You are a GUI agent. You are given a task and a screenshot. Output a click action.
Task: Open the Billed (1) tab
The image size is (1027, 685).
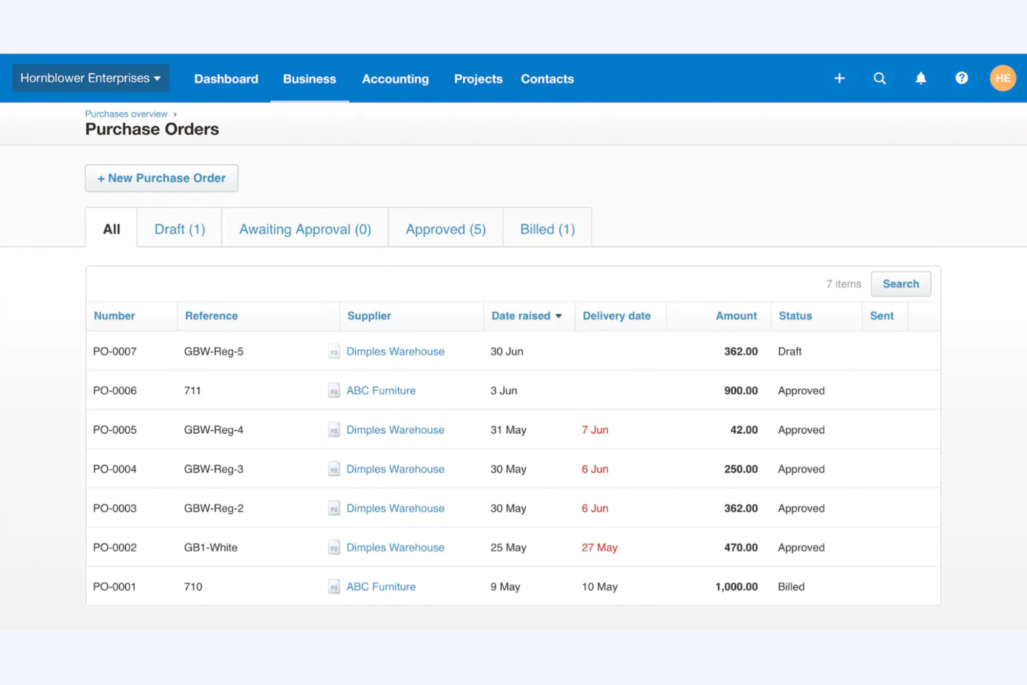point(547,228)
